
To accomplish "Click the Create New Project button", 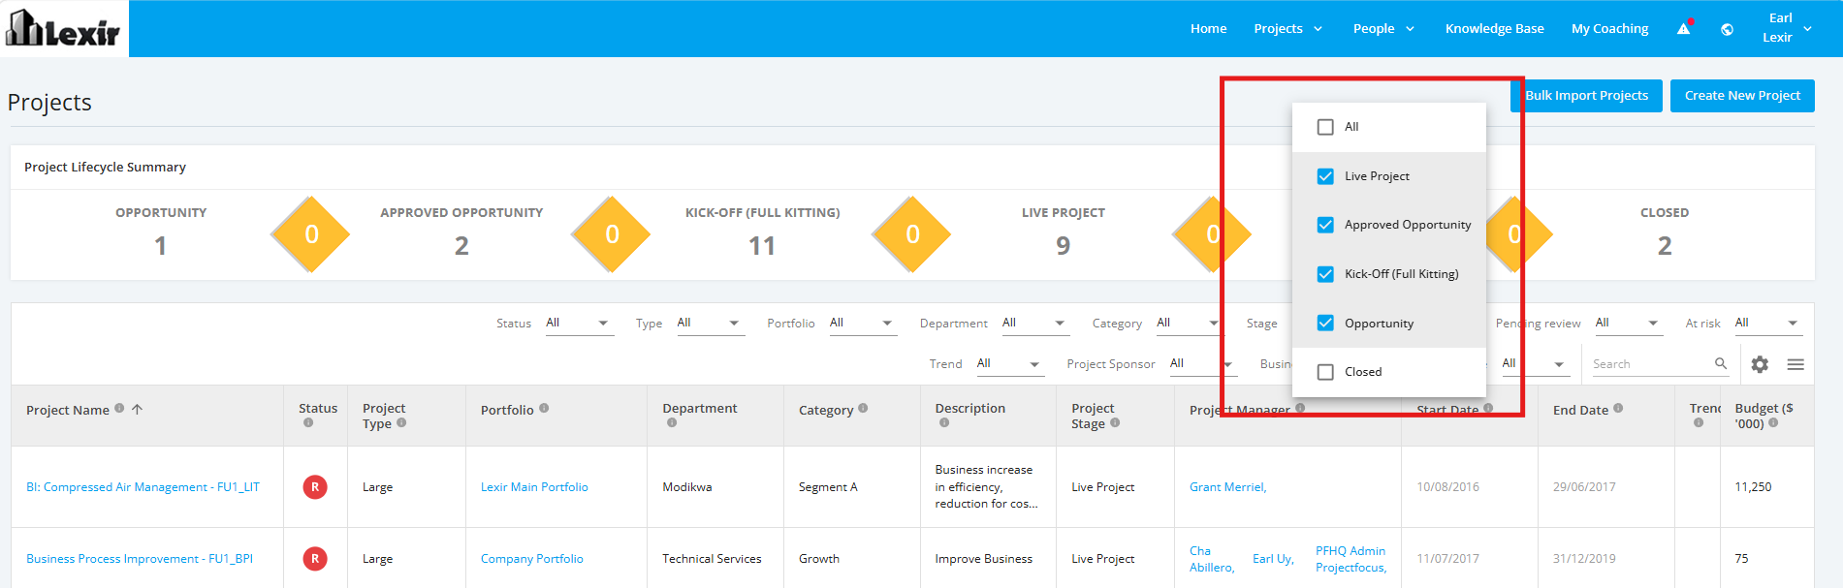I will (1742, 95).
